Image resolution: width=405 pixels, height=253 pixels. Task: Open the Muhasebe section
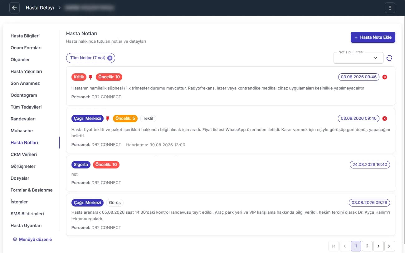(x=22, y=131)
